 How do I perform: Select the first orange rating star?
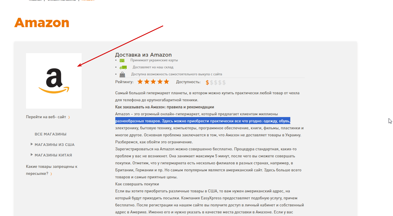140,82
